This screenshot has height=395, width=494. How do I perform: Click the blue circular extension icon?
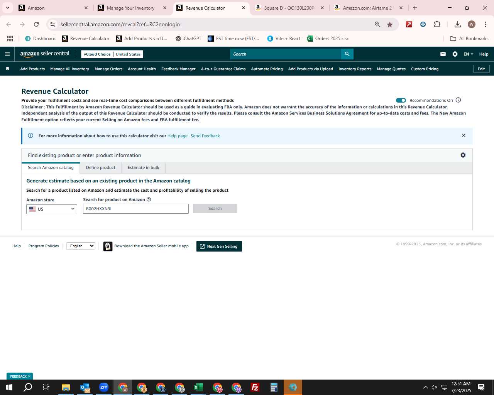pyautogui.click(x=423, y=24)
